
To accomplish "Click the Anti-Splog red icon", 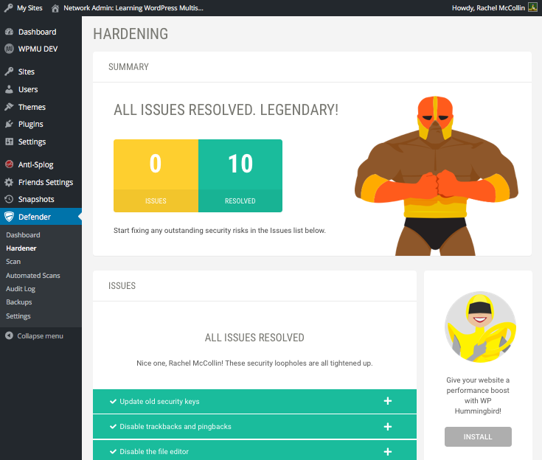I will click(x=10, y=164).
